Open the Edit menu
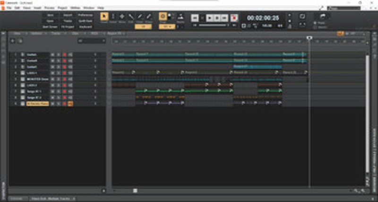This screenshot has height=202, width=378. [x=17, y=8]
